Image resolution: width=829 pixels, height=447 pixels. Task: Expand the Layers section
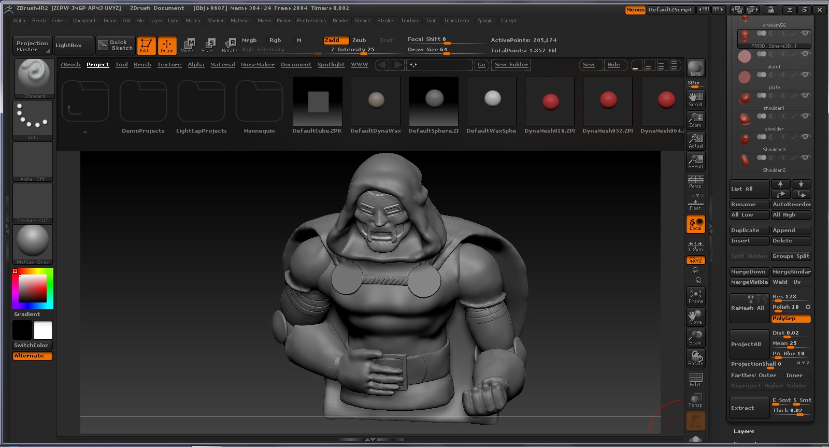(744, 431)
